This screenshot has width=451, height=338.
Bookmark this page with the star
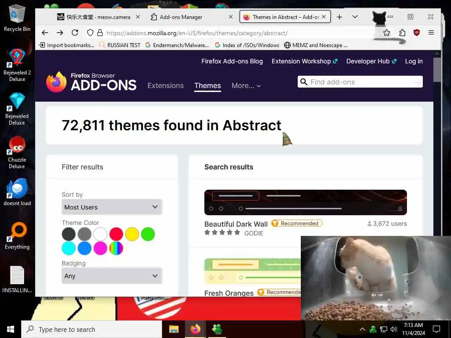[387, 33]
